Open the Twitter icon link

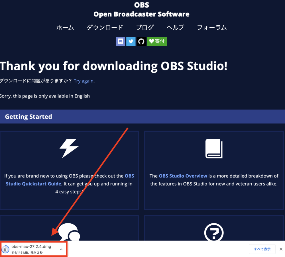coord(131,41)
